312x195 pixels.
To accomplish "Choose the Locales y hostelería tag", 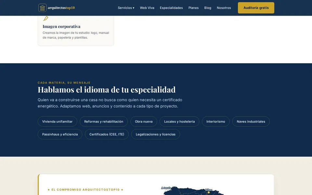I will 179,121.
